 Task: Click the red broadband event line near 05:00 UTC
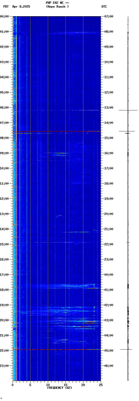57,349
